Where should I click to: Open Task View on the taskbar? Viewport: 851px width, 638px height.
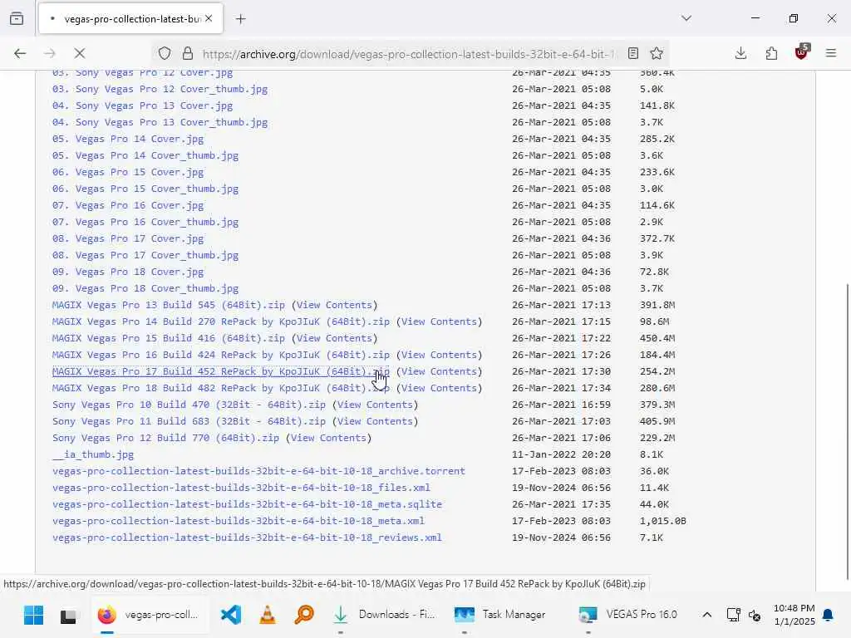(68, 616)
